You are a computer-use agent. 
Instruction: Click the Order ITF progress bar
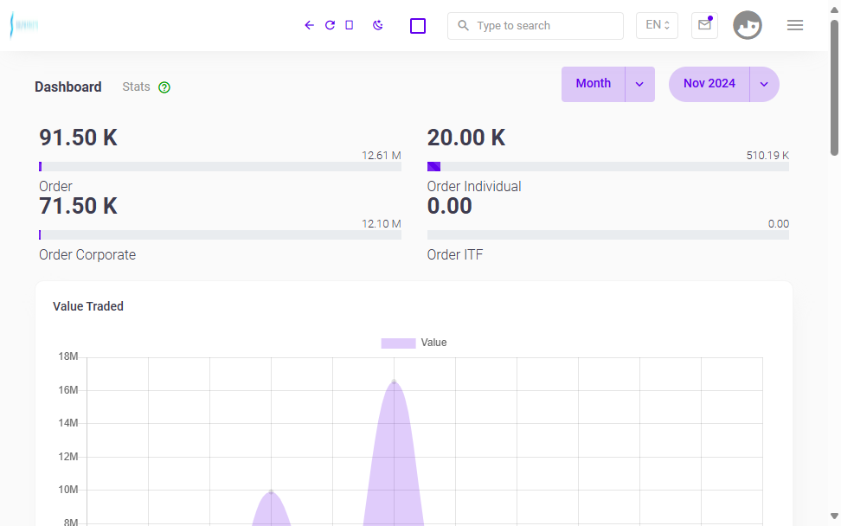[607, 234]
